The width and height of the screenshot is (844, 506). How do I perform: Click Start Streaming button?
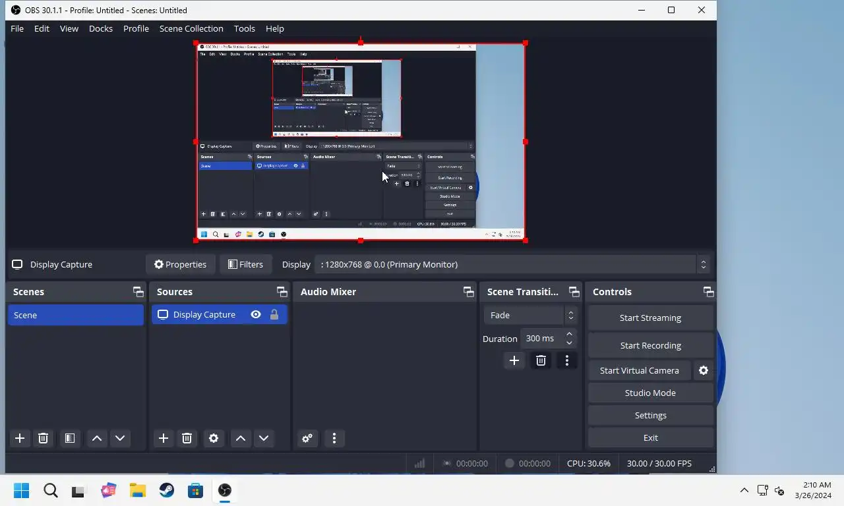[650, 318]
